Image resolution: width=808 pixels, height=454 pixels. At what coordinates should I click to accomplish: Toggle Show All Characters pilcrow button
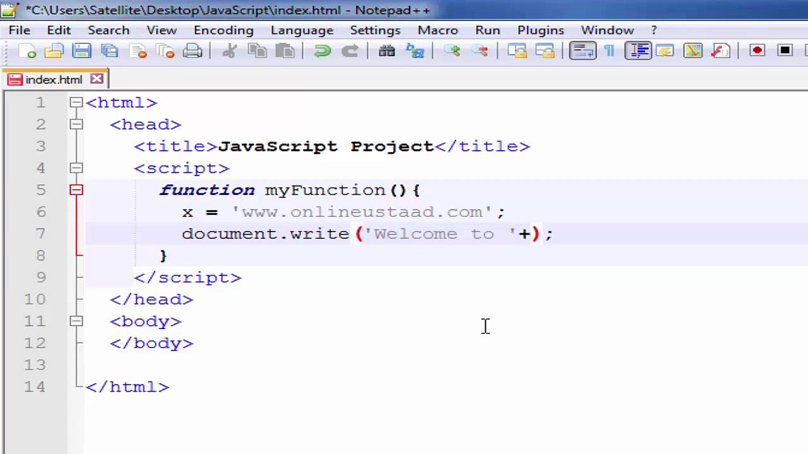[x=609, y=51]
